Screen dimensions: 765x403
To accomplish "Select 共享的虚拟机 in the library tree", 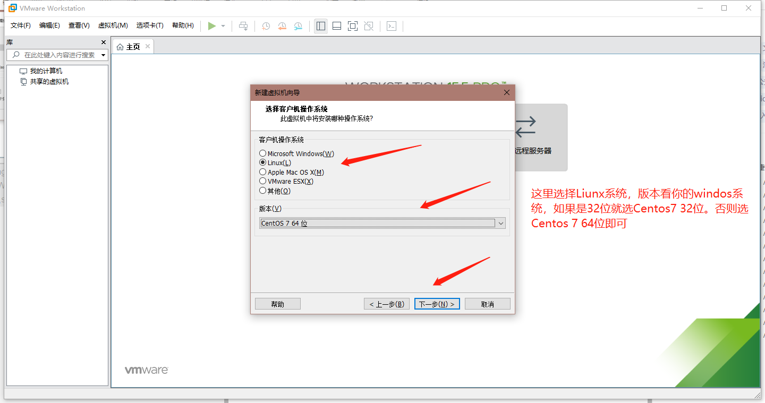I will tap(49, 82).
